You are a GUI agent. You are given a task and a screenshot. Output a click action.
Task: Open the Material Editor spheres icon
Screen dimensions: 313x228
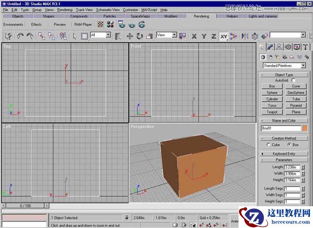pyautogui.click(x=110, y=24)
